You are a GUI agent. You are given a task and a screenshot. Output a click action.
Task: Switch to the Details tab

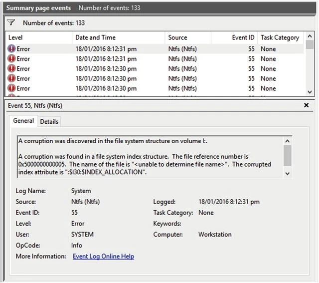(x=49, y=121)
